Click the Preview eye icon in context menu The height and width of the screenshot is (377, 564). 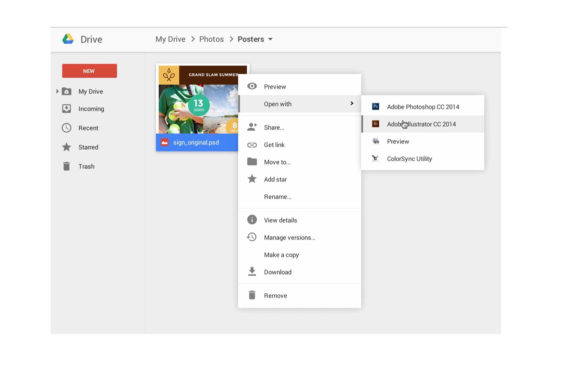click(x=252, y=86)
